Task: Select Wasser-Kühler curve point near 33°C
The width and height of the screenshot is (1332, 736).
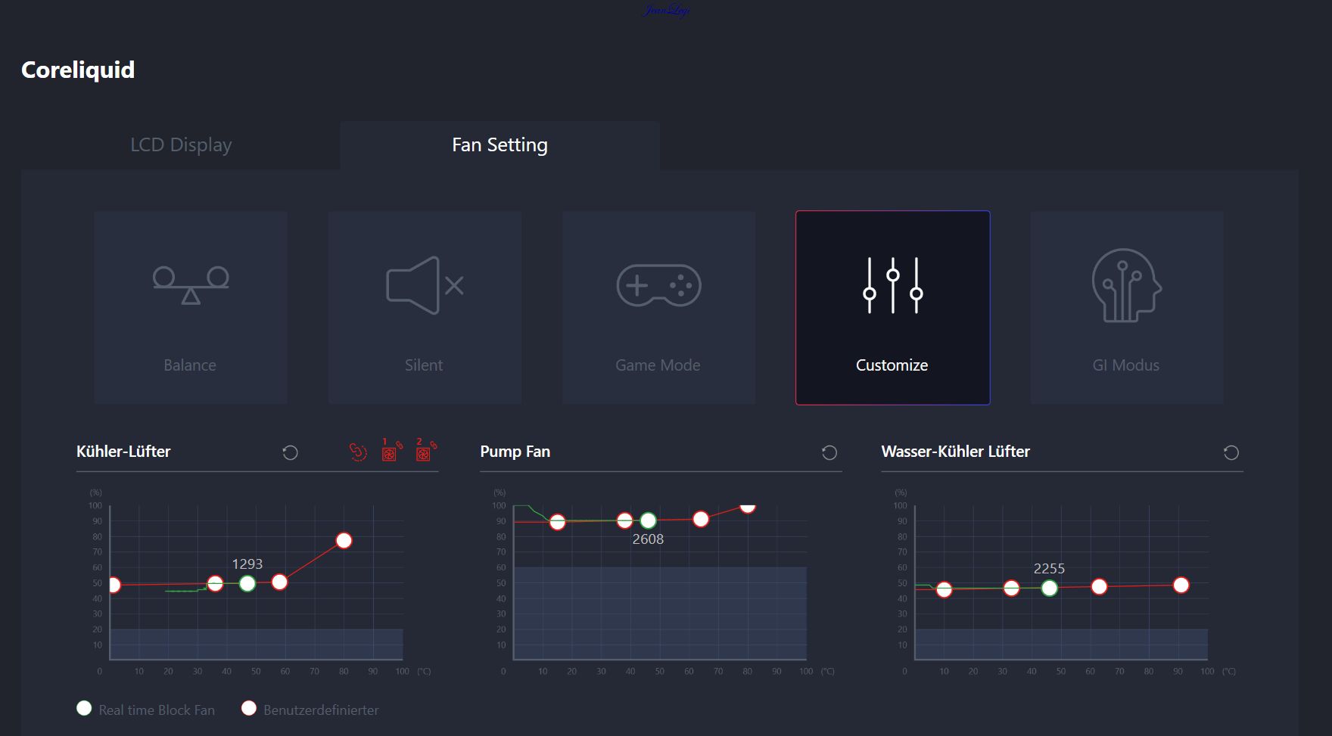Action: [1011, 588]
